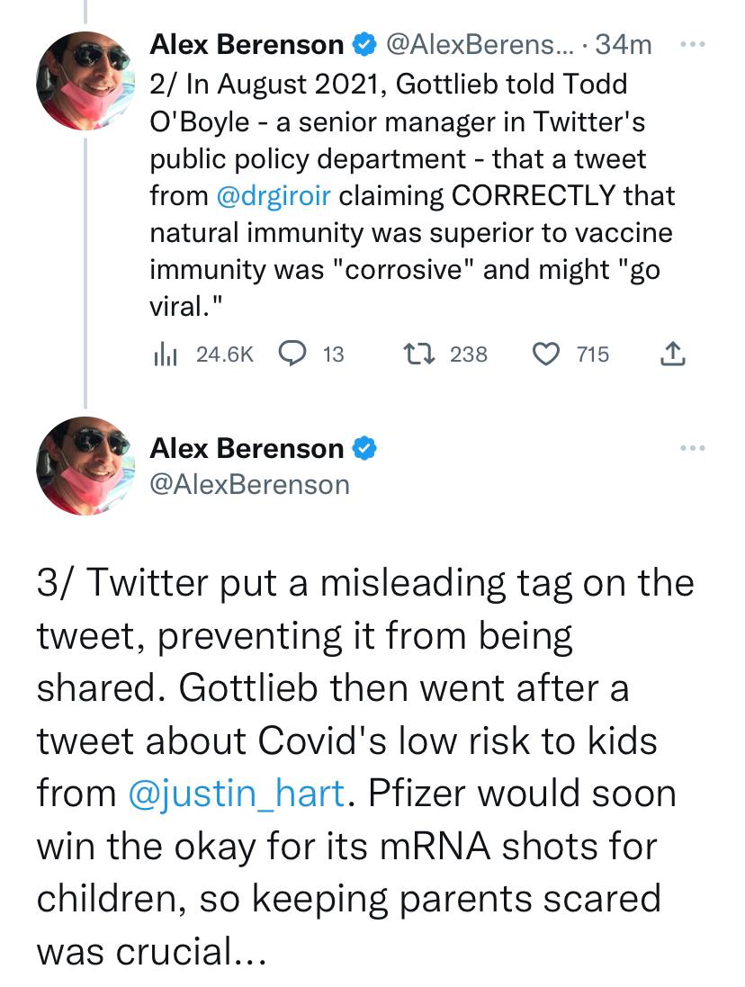Open the @drgiroir mention link
This screenshot has width=745, height=987.
tap(274, 196)
